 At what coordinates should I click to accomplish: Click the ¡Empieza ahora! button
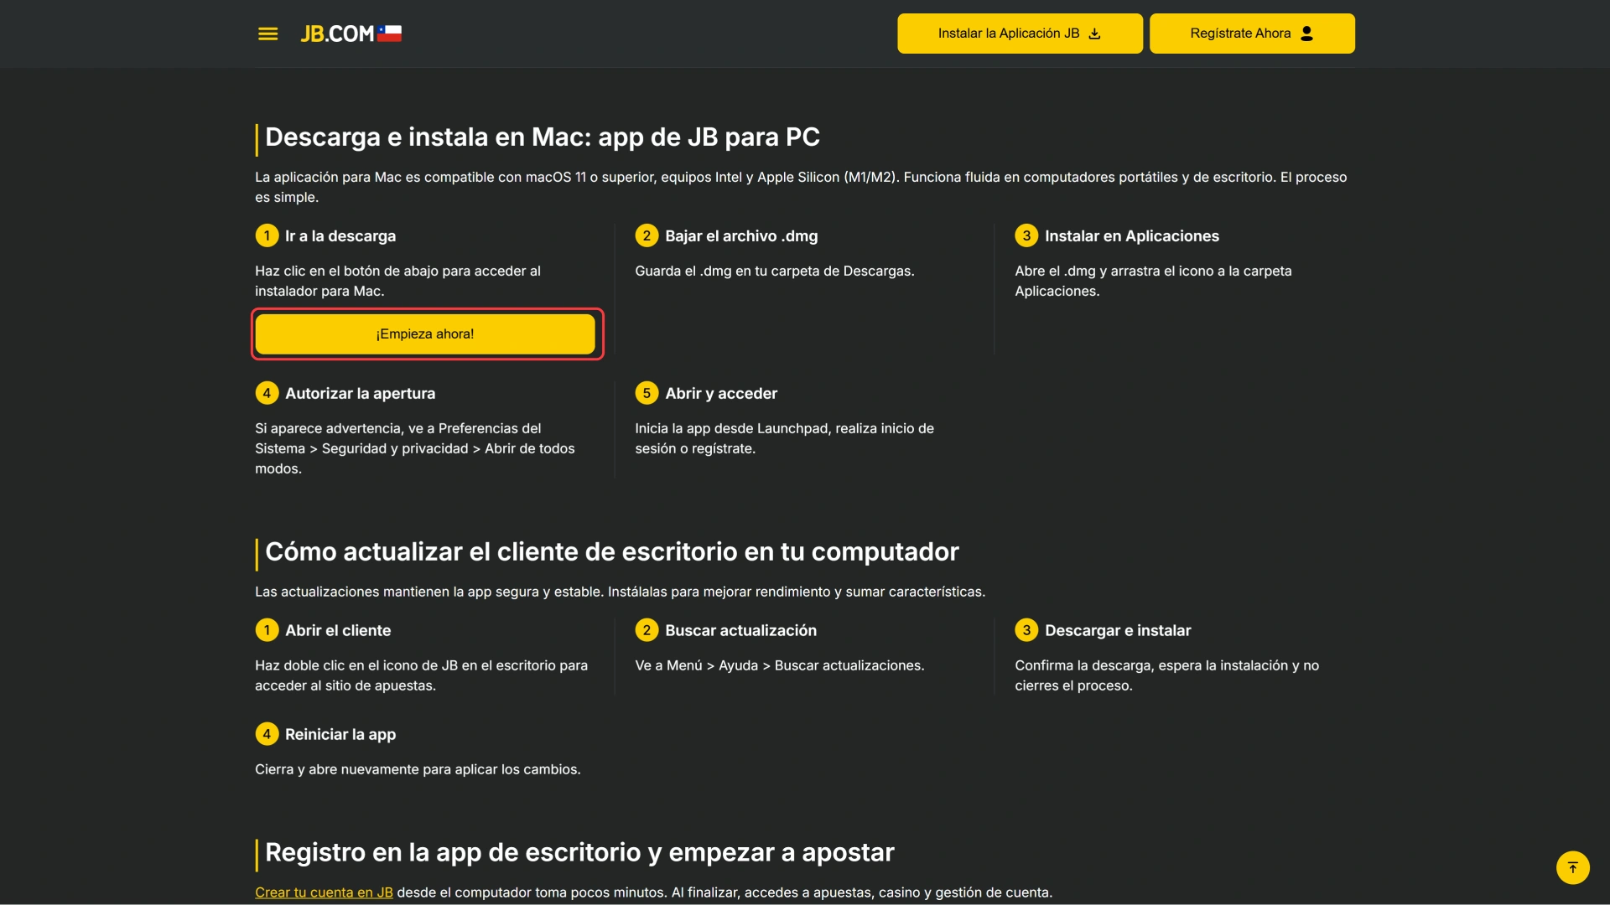point(426,334)
